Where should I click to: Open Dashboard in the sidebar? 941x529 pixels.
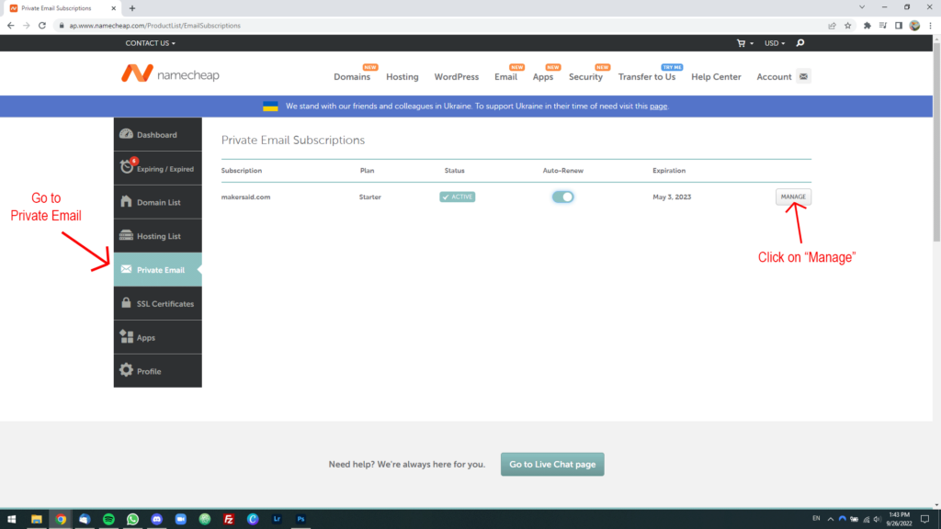click(x=158, y=134)
